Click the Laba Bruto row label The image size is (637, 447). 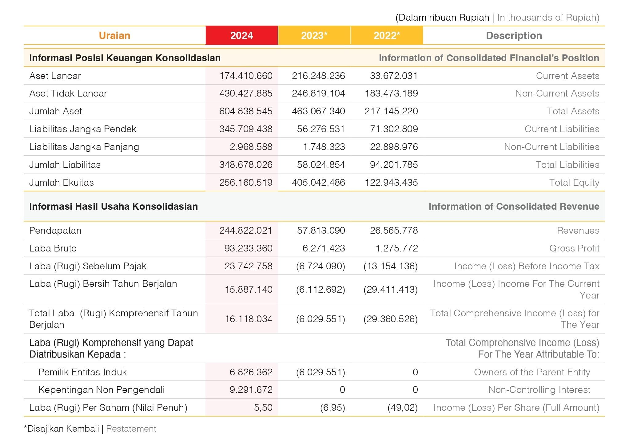[53, 248]
